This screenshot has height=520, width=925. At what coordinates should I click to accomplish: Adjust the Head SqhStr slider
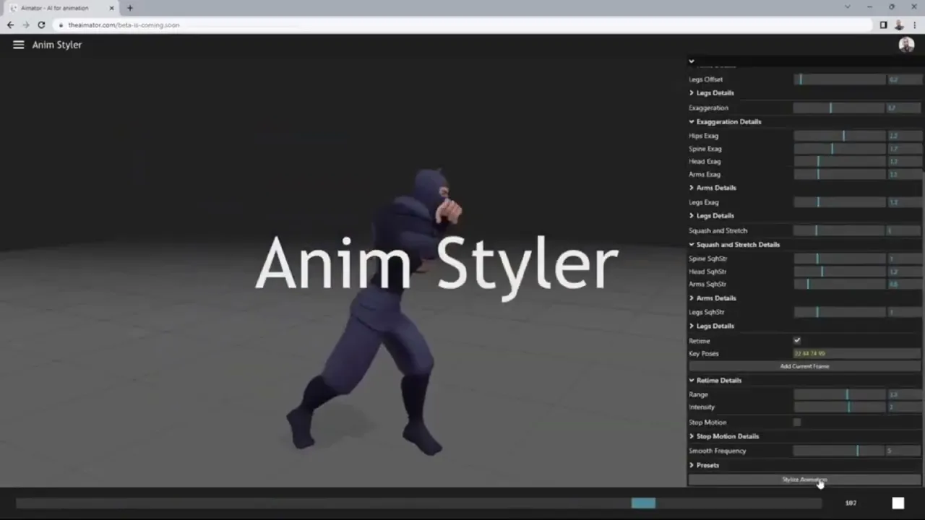[x=840, y=272]
